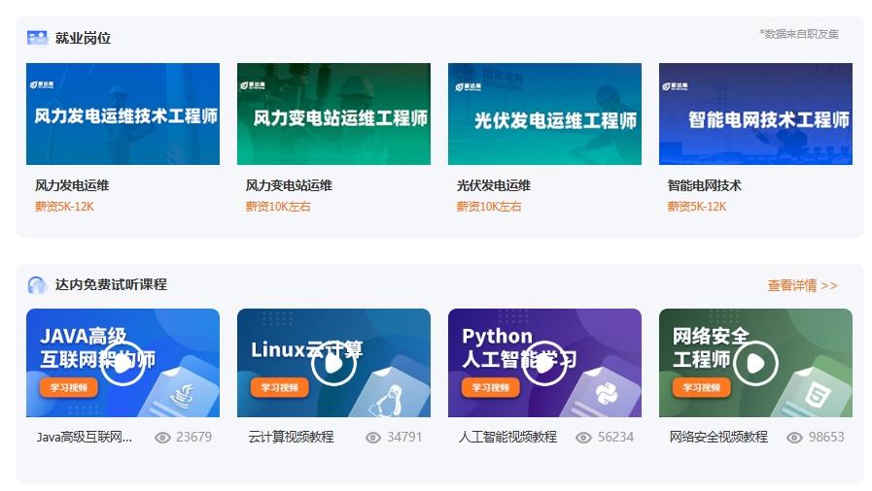Screen dimensions: 872x491
Task: Open Java高级互联网... course title
Action: (x=85, y=438)
